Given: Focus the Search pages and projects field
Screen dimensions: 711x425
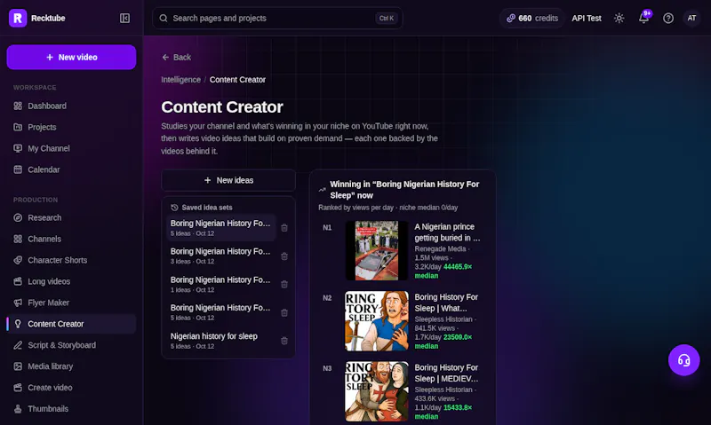Looking at the screenshot, I should 277,18.
